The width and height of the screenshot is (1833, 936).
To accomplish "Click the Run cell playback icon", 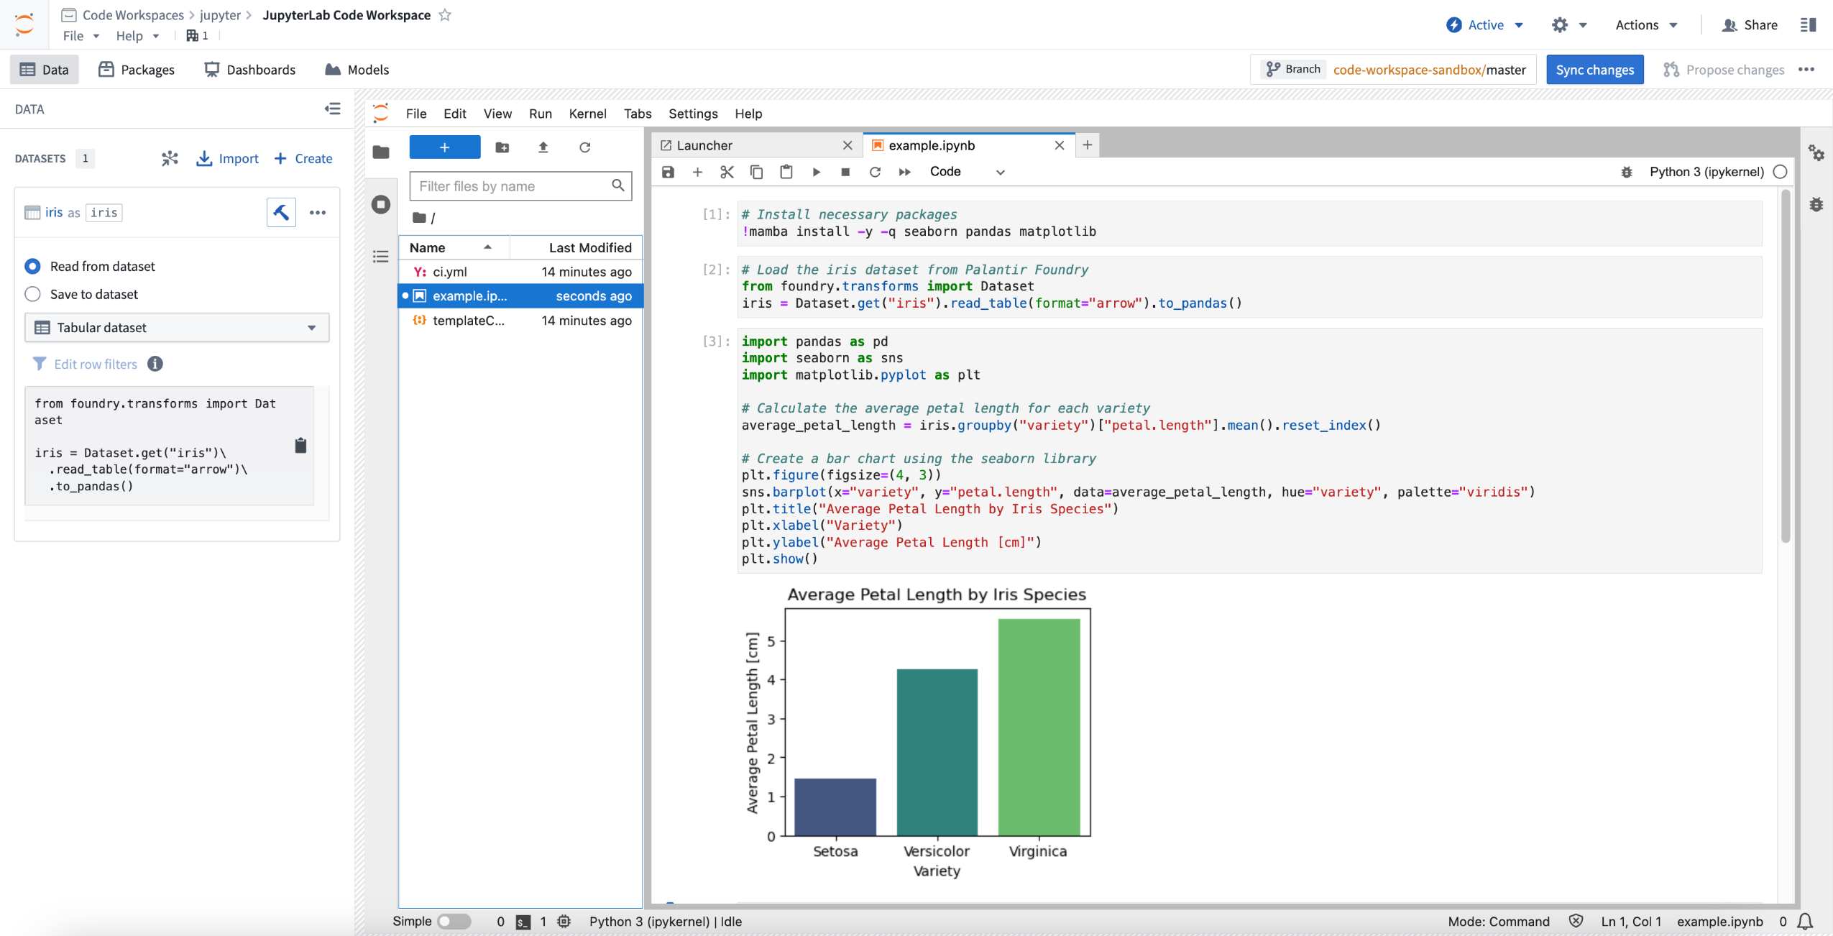I will click(817, 170).
